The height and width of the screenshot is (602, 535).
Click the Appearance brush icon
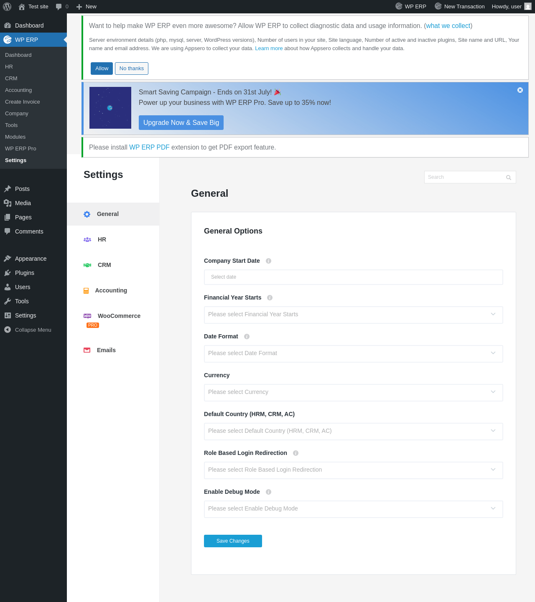8,259
